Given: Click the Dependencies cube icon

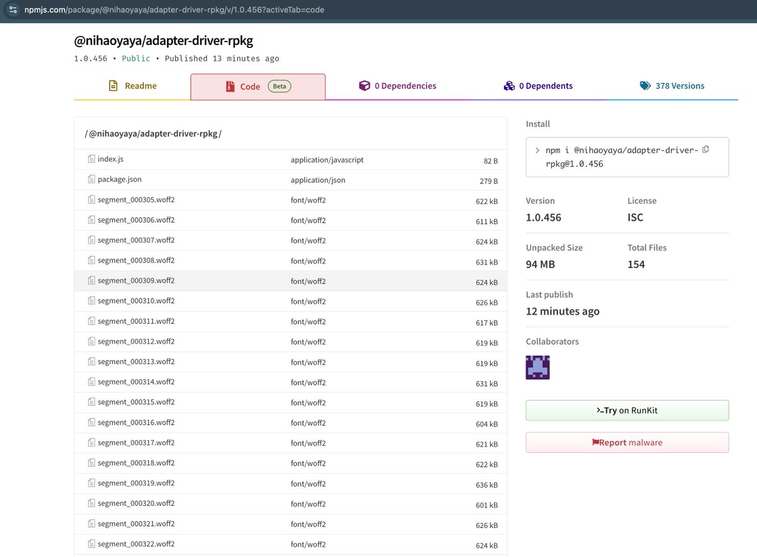Looking at the screenshot, I should pyautogui.click(x=364, y=86).
